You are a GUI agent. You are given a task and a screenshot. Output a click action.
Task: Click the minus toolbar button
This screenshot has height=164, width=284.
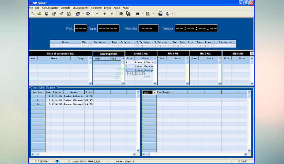click(x=97, y=14)
